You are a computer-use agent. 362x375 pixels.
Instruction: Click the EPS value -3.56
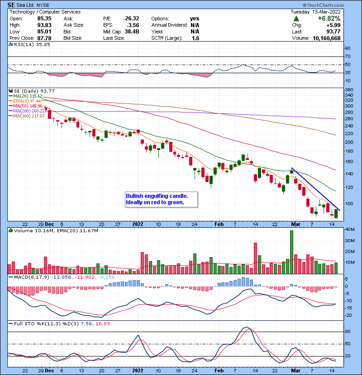pyautogui.click(x=133, y=25)
